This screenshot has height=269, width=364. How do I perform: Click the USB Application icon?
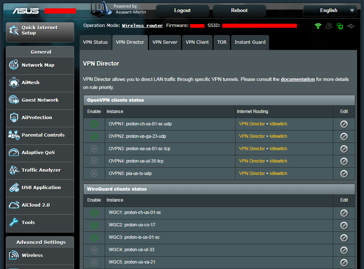[x=14, y=187]
